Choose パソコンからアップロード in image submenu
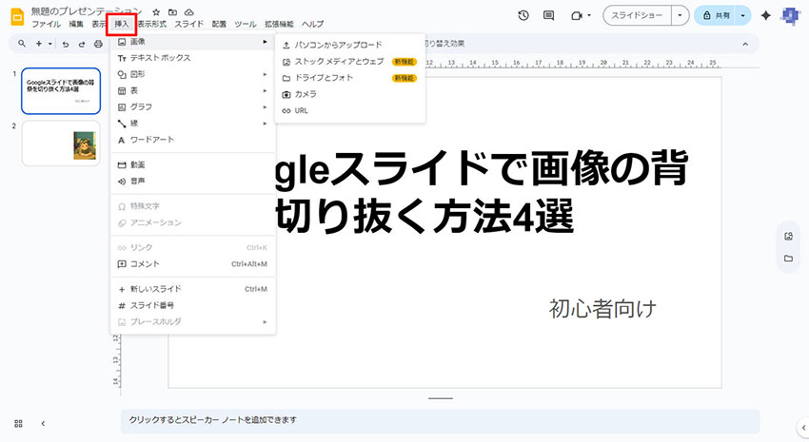The width and height of the screenshot is (809, 442). point(338,45)
